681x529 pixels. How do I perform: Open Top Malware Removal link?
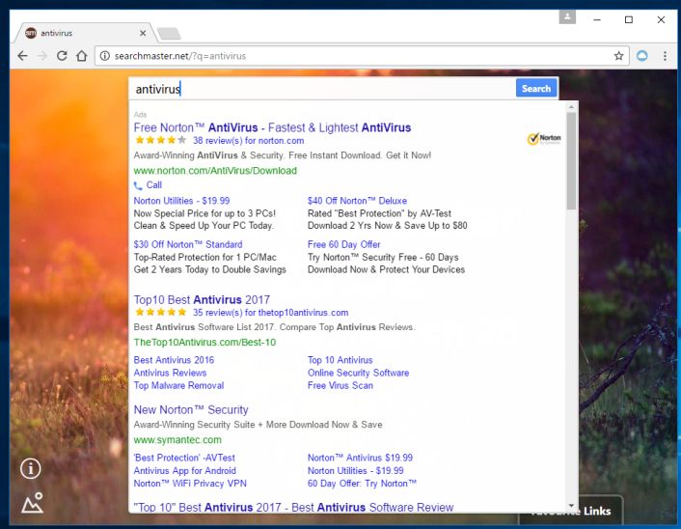click(178, 385)
